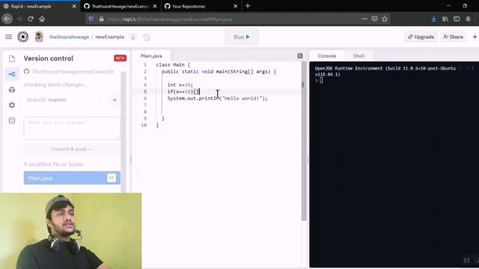
Task: Open the browser downloads arrow
Action: click(x=433, y=19)
